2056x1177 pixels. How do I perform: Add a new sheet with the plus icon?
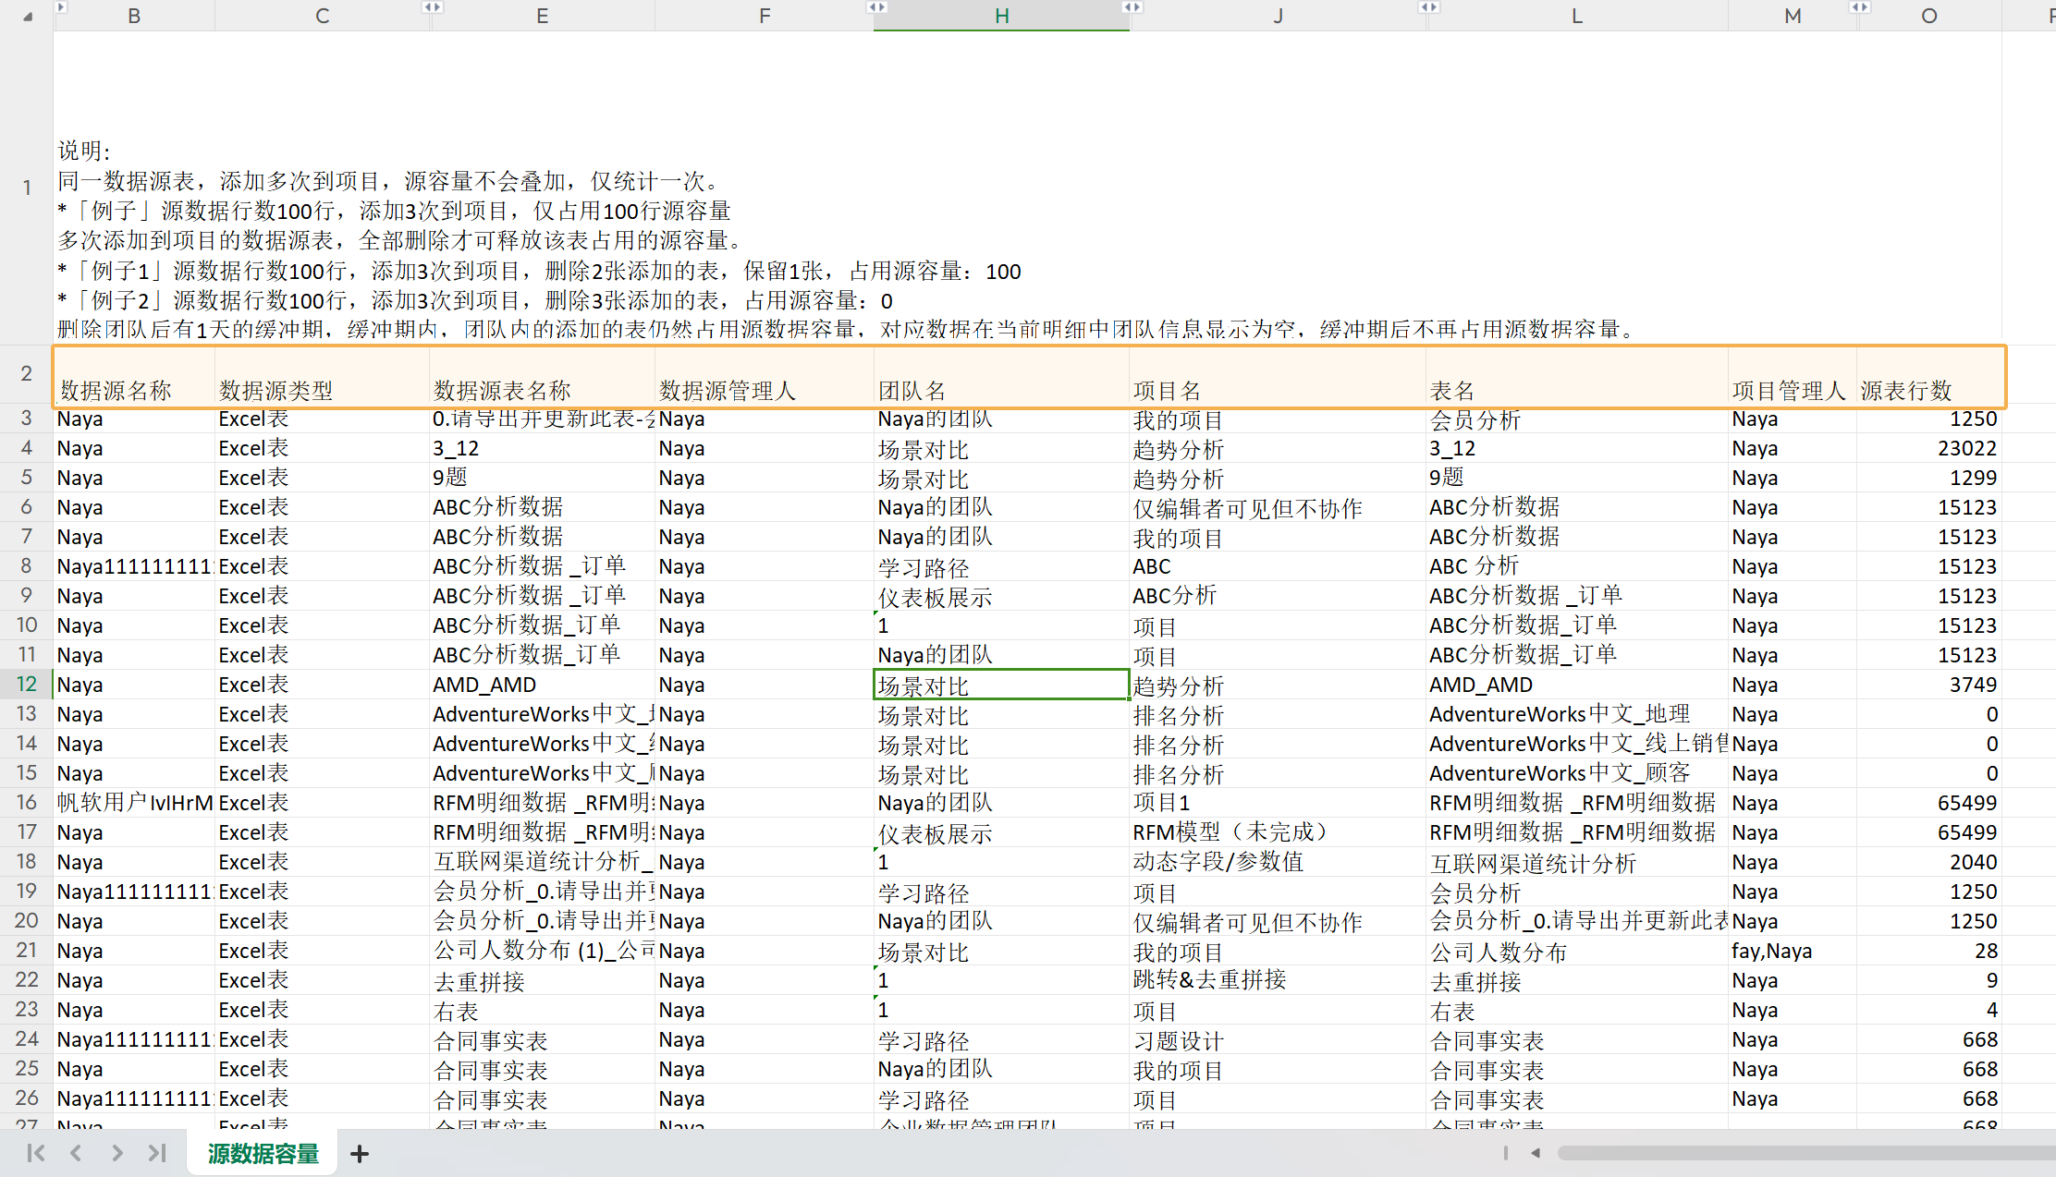coord(360,1154)
